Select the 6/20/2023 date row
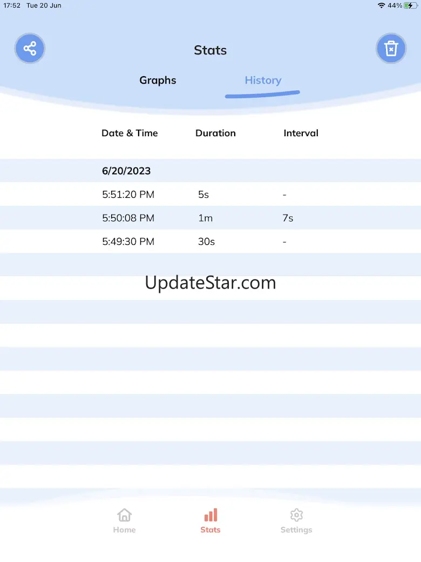 point(210,171)
